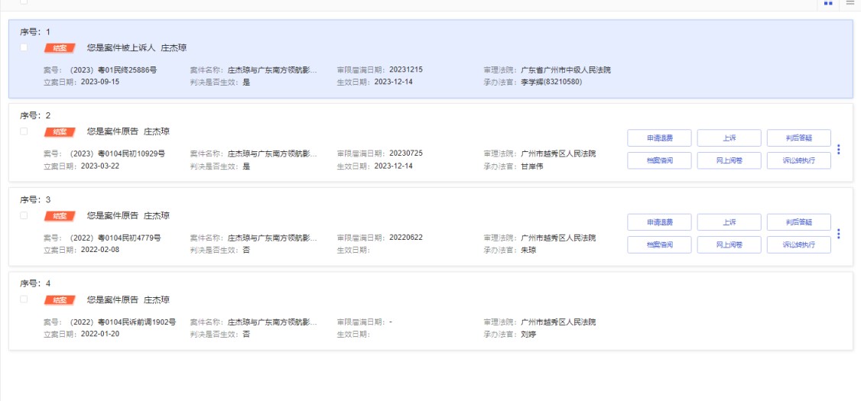Open 判后答疑 for case 2
This screenshot has height=401, width=861.
798,138
